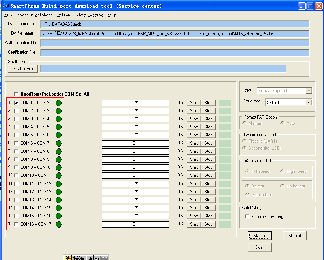Screen dimensions: 324x260
Task: Stop download on COM 4 + COM 5 row
Action: [208, 127]
